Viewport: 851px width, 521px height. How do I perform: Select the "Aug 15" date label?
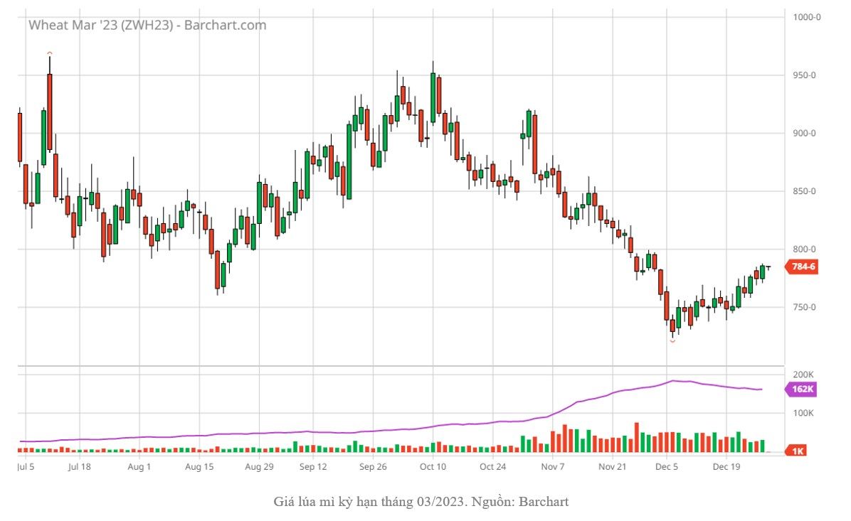click(x=199, y=467)
